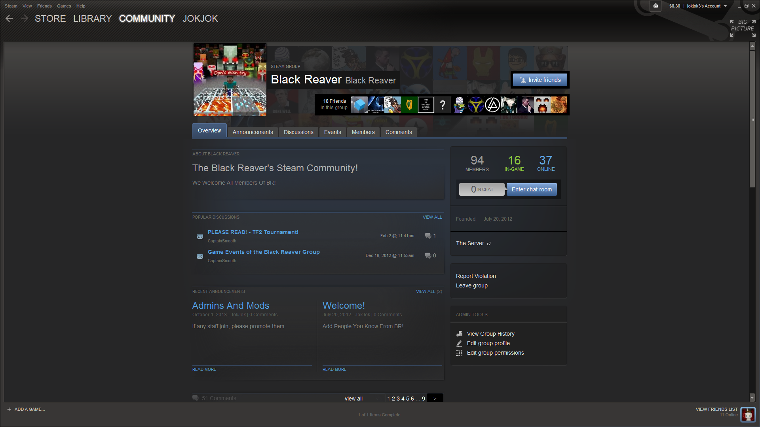Click the Black Reaver group avatar image
The width and height of the screenshot is (760, 427).
(x=230, y=79)
